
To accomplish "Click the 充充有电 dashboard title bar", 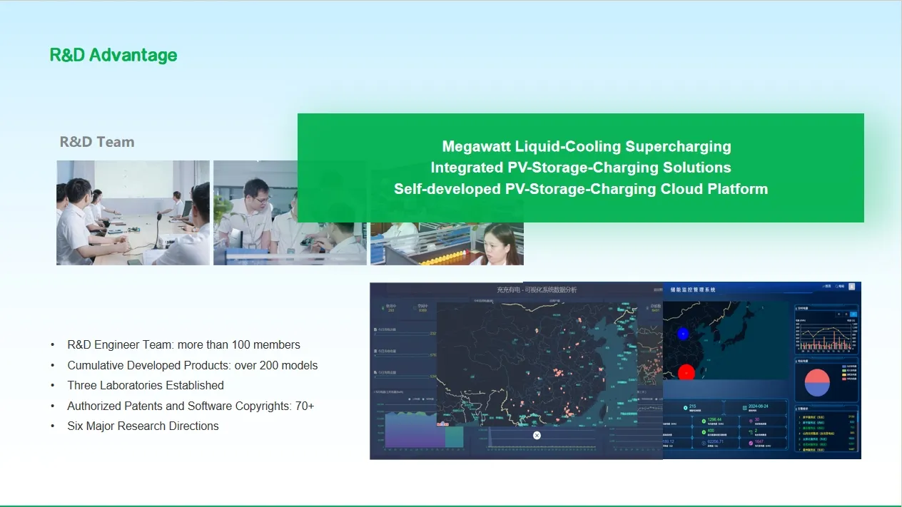I will tap(518, 289).
